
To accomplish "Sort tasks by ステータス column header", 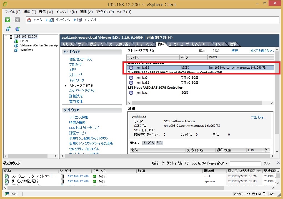I will tap(114, 171).
